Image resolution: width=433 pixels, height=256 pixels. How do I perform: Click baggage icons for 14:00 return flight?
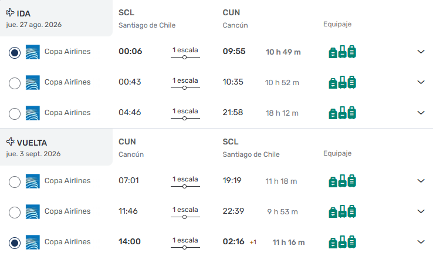343,242
